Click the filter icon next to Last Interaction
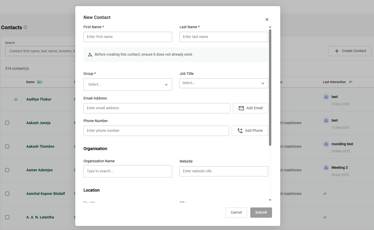Image resolution: width=374 pixels, height=230 pixels. (x=351, y=82)
